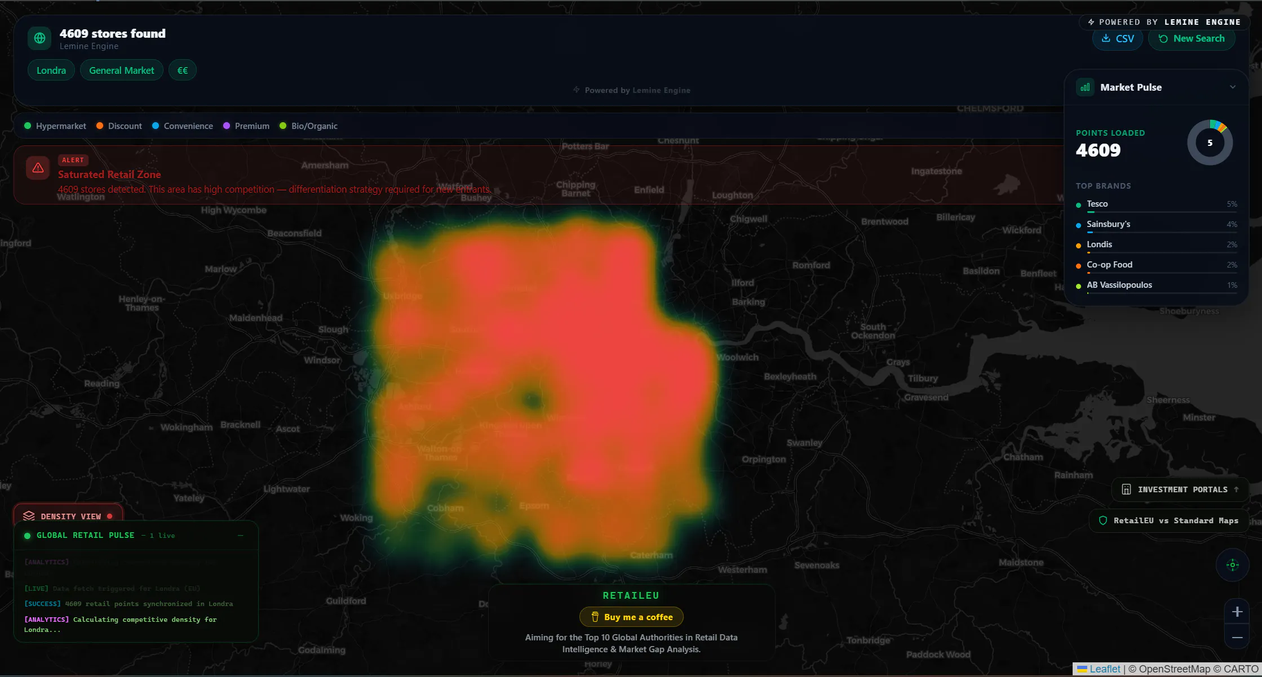The image size is (1262, 677).
Task: Open the CARTO attribution link
Action: click(x=1241, y=669)
